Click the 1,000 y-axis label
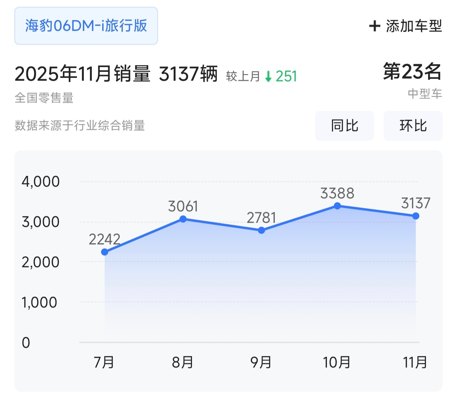Viewport: 457px width, 402px height. click(x=39, y=302)
